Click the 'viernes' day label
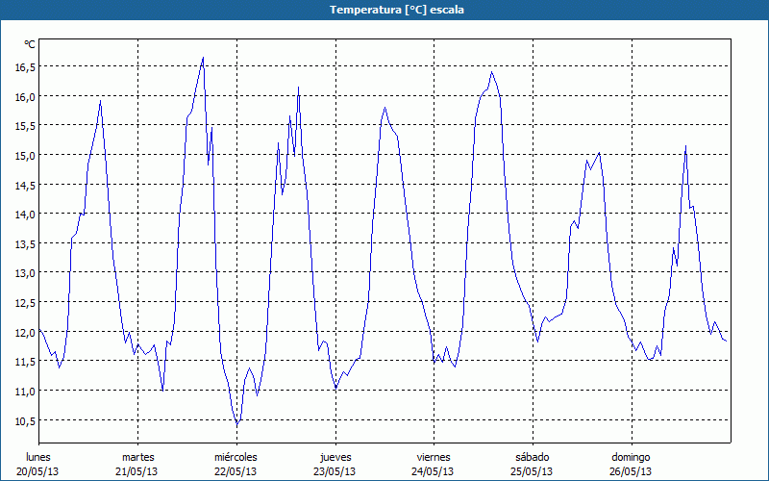 pyautogui.click(x=434, y=457)
